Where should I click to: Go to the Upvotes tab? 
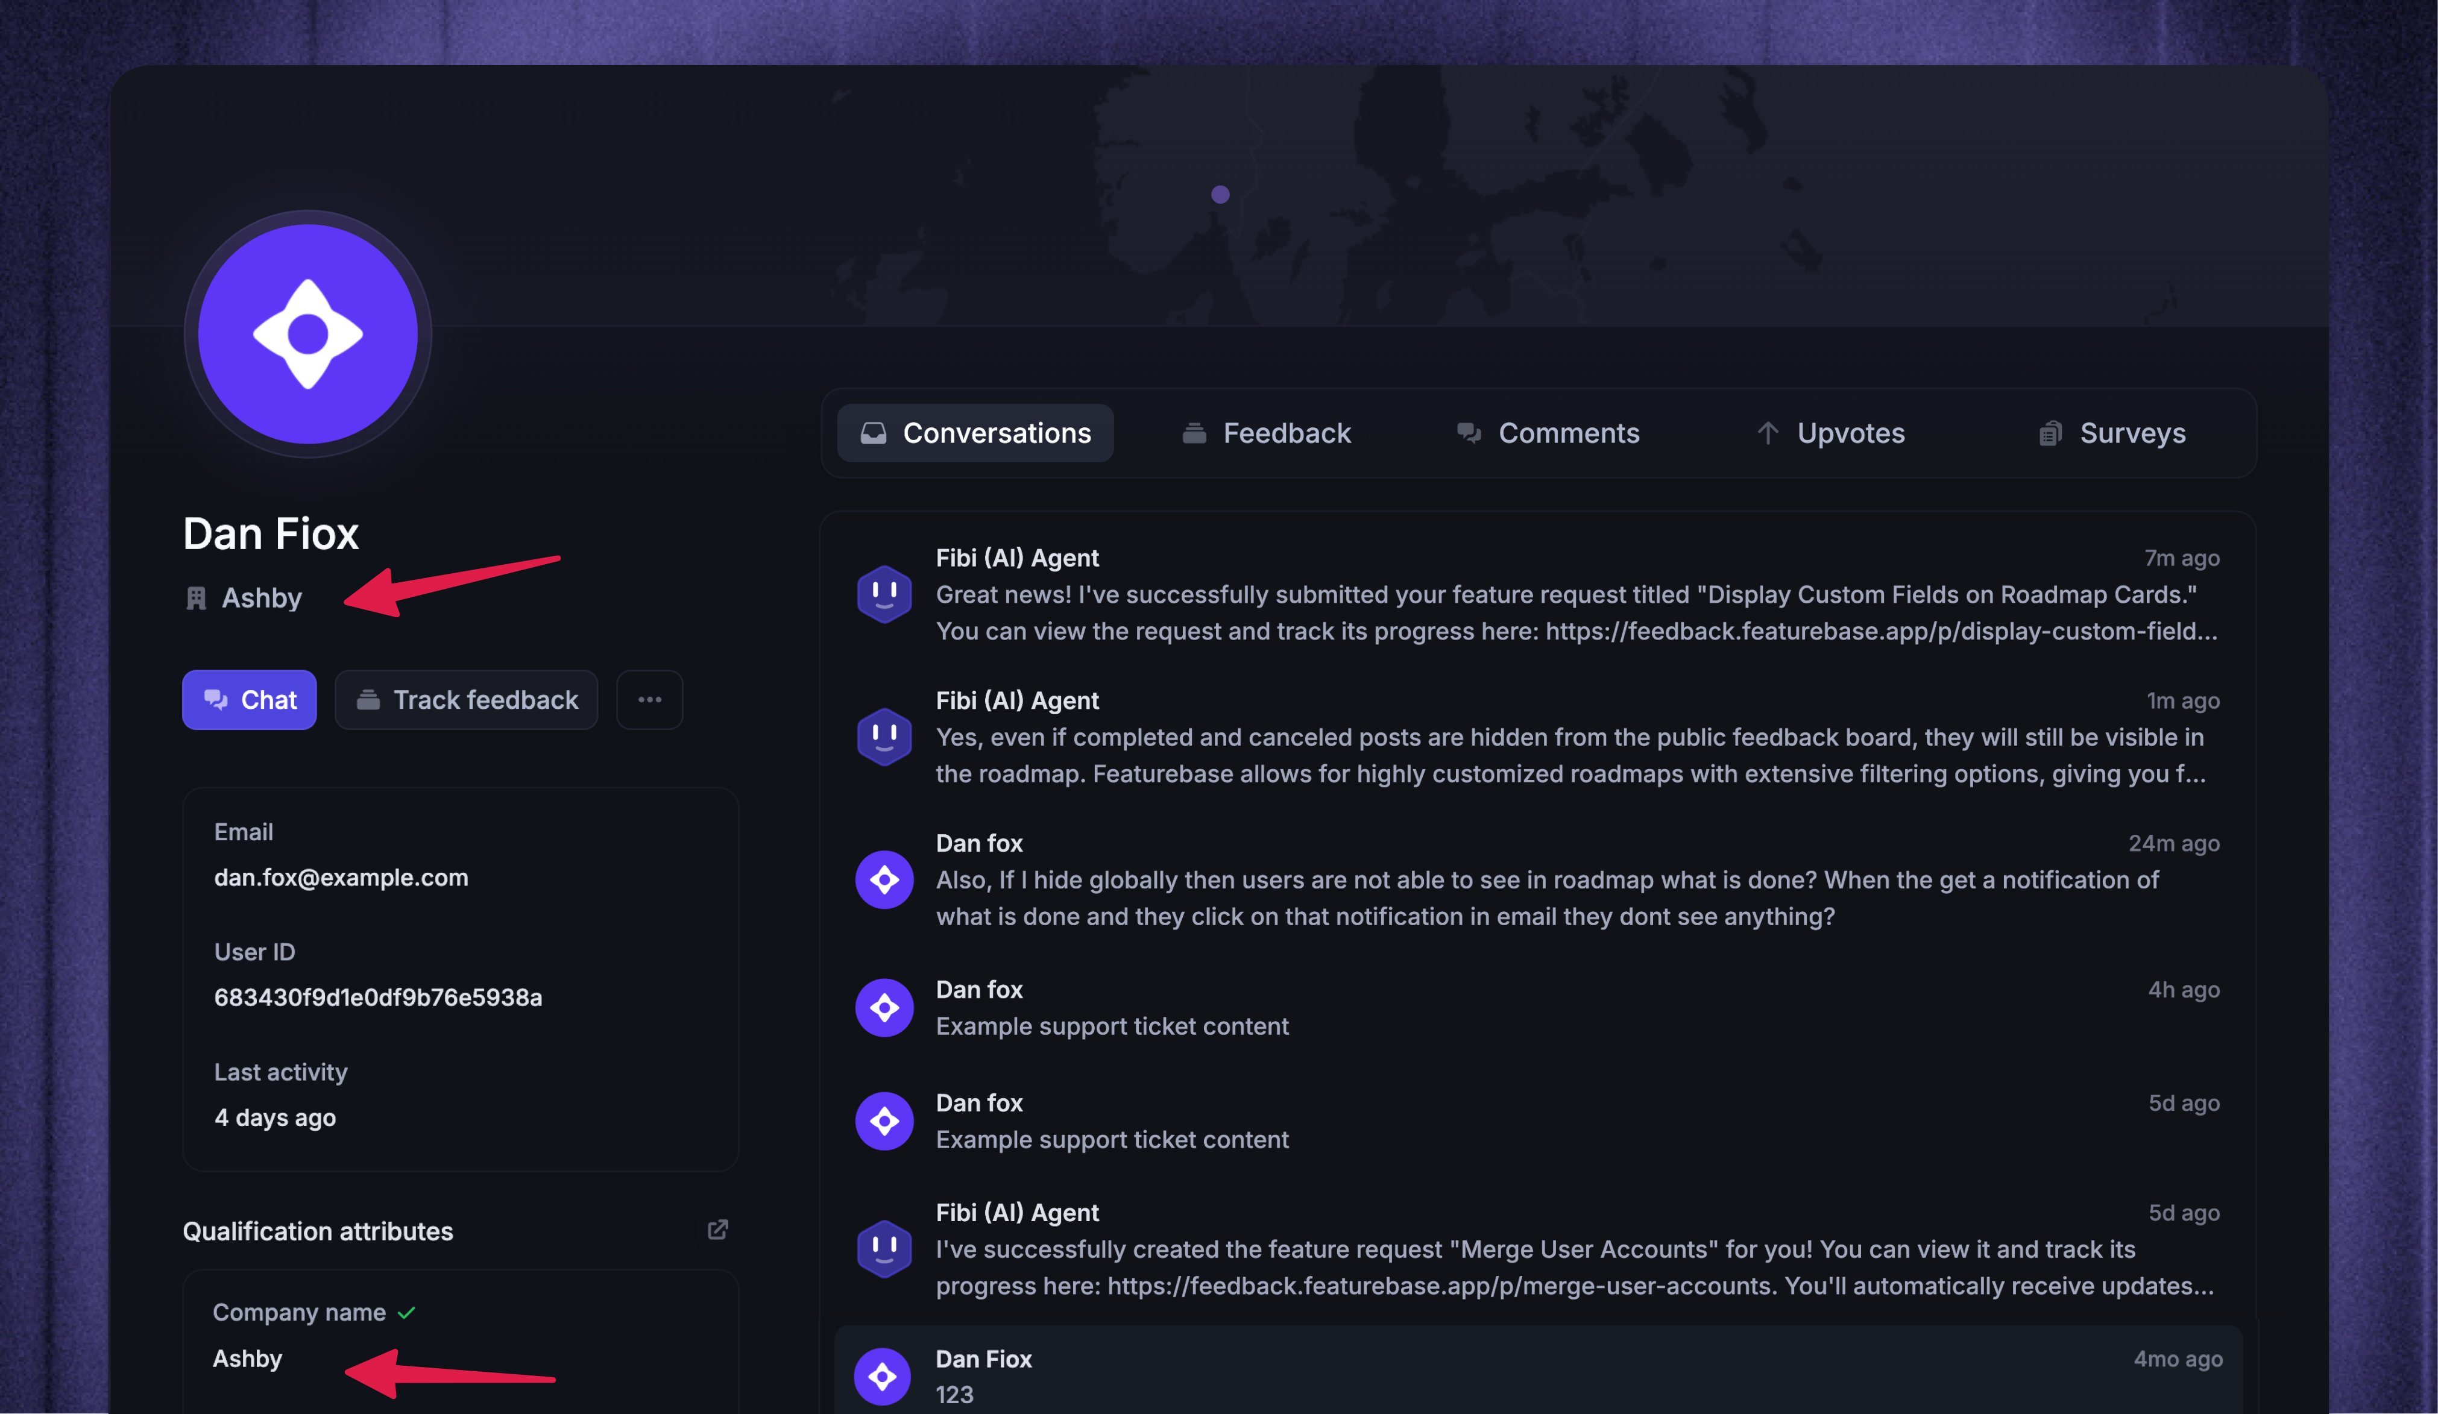pos(1830,433)
